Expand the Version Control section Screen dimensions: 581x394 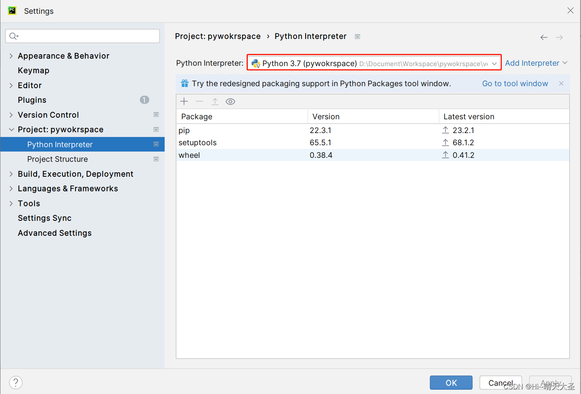tap(11, 115)
